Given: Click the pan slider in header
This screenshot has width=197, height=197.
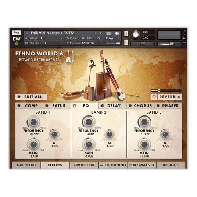Looking at the screenshot, I should [x=143, y=44].
